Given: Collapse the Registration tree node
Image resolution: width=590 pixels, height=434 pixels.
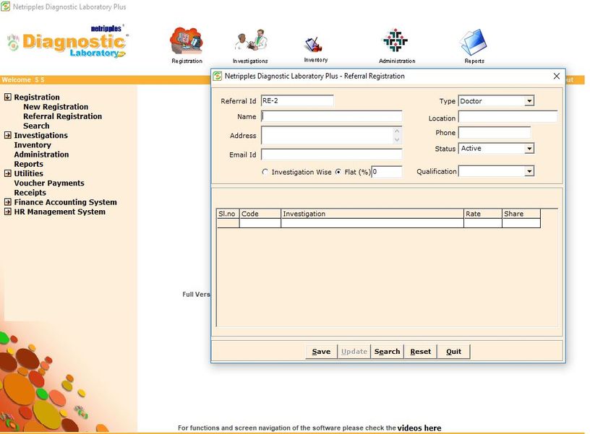Looking at the screenshot, I should point(7,97).
